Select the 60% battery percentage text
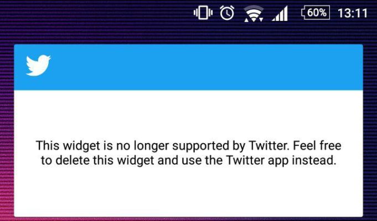 (x=317, y=13)
